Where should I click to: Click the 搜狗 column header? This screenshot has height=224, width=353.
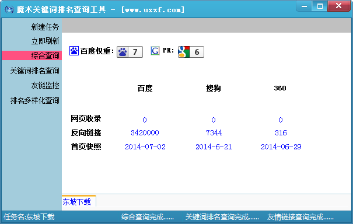click(213, 88)
